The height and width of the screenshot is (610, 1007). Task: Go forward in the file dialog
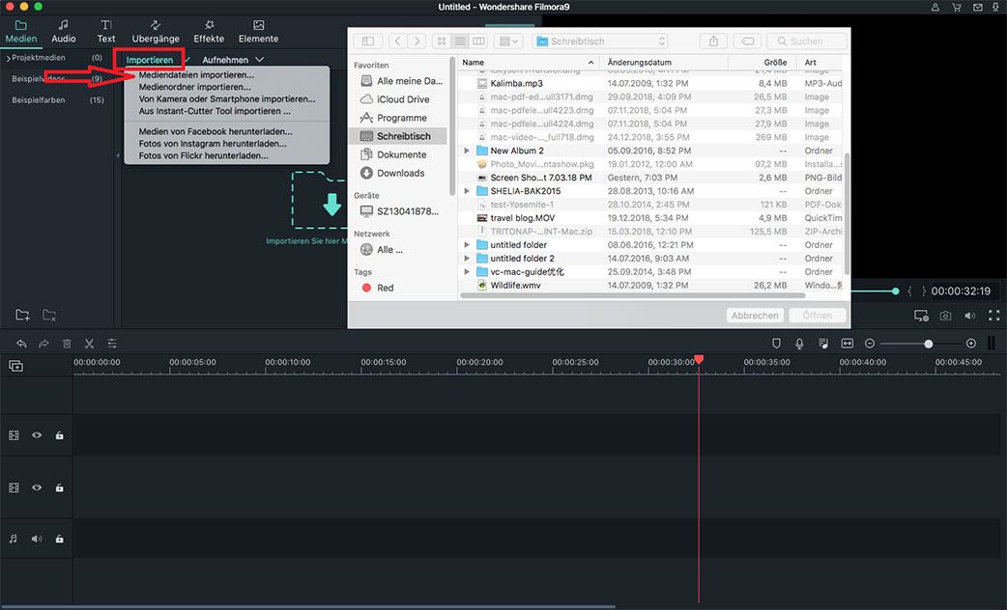tap(417, 42)
